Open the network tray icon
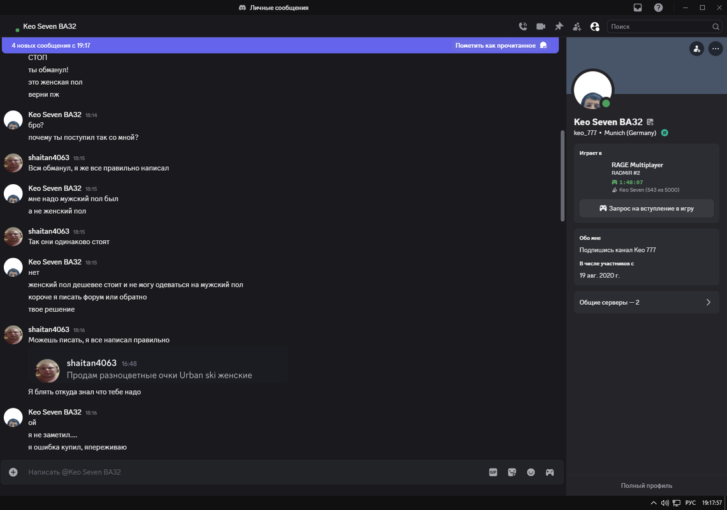The width and height of the screenshot is (727, 510). tap(677, 502)
